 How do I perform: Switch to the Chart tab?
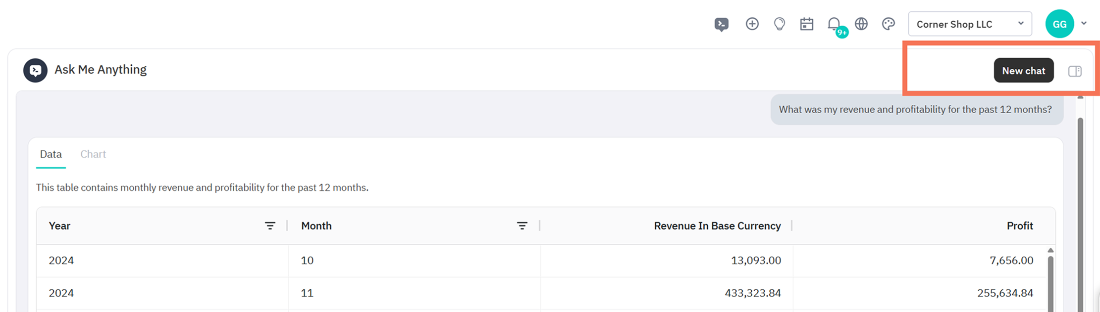[x=93, y=154]
